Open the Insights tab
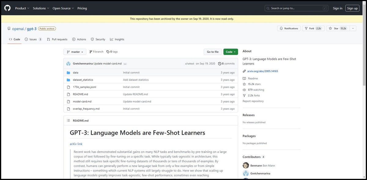This screenshot has height=180, width=367. [117, 39]
